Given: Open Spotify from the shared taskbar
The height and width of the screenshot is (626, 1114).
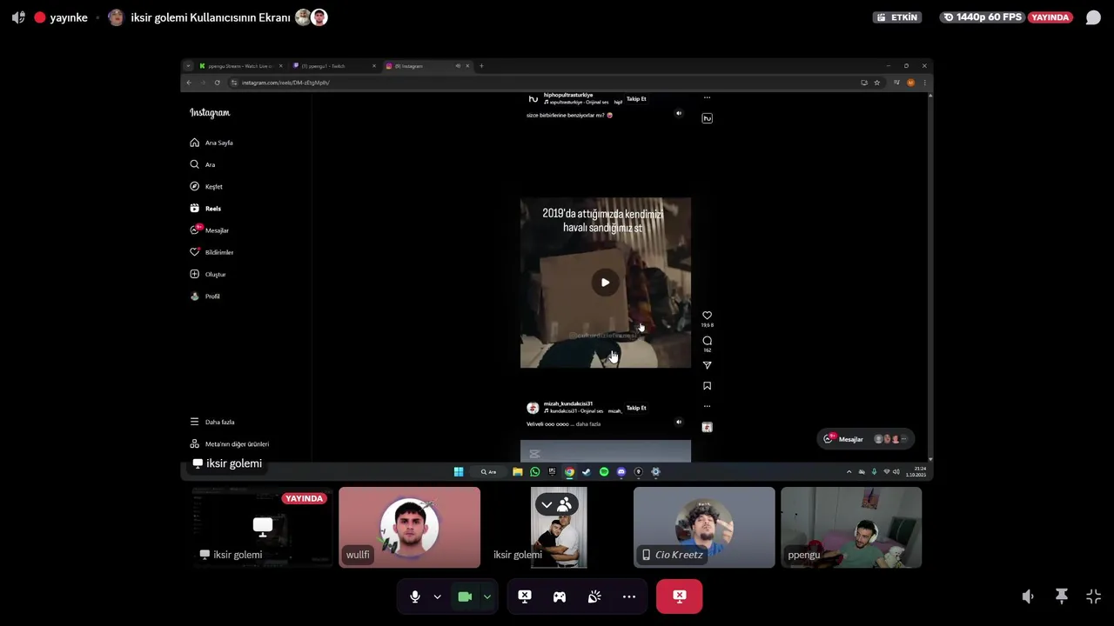Looking at the screenshot, I should point(604,472).
